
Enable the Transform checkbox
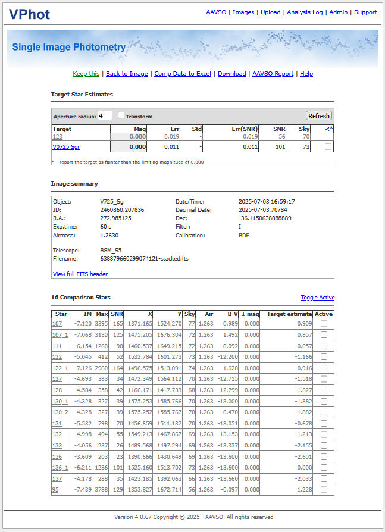[x=121, y=115]
